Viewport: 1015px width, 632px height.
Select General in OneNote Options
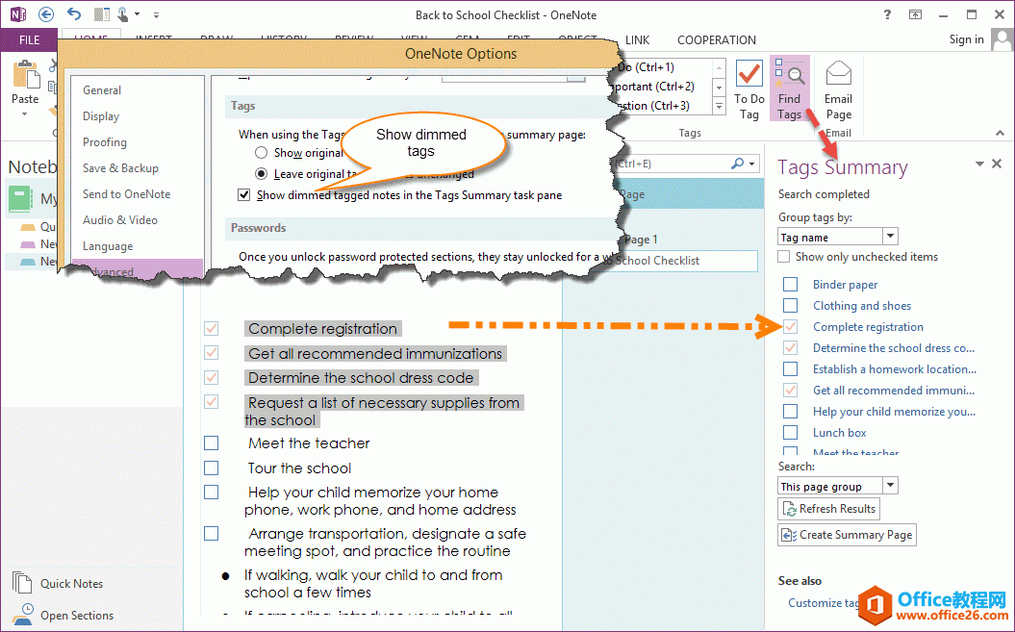coord(102,90)
